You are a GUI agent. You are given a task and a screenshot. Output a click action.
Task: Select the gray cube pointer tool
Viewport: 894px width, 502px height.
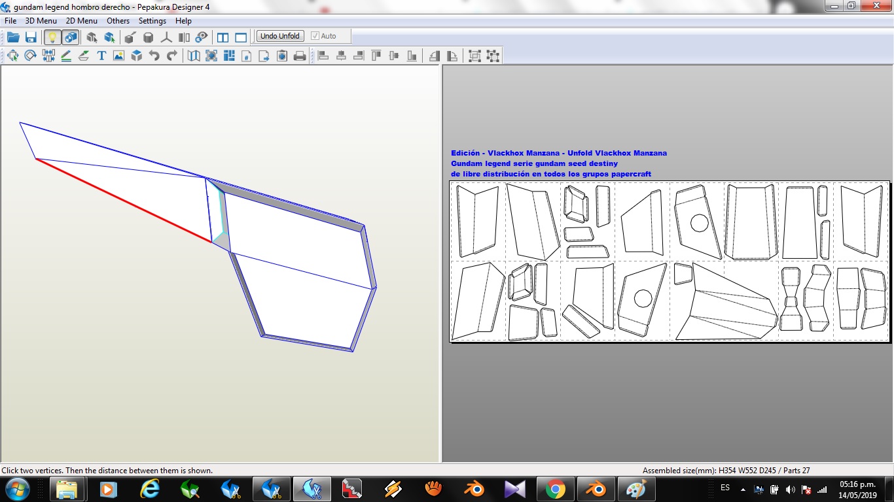[x=92, y=37]
